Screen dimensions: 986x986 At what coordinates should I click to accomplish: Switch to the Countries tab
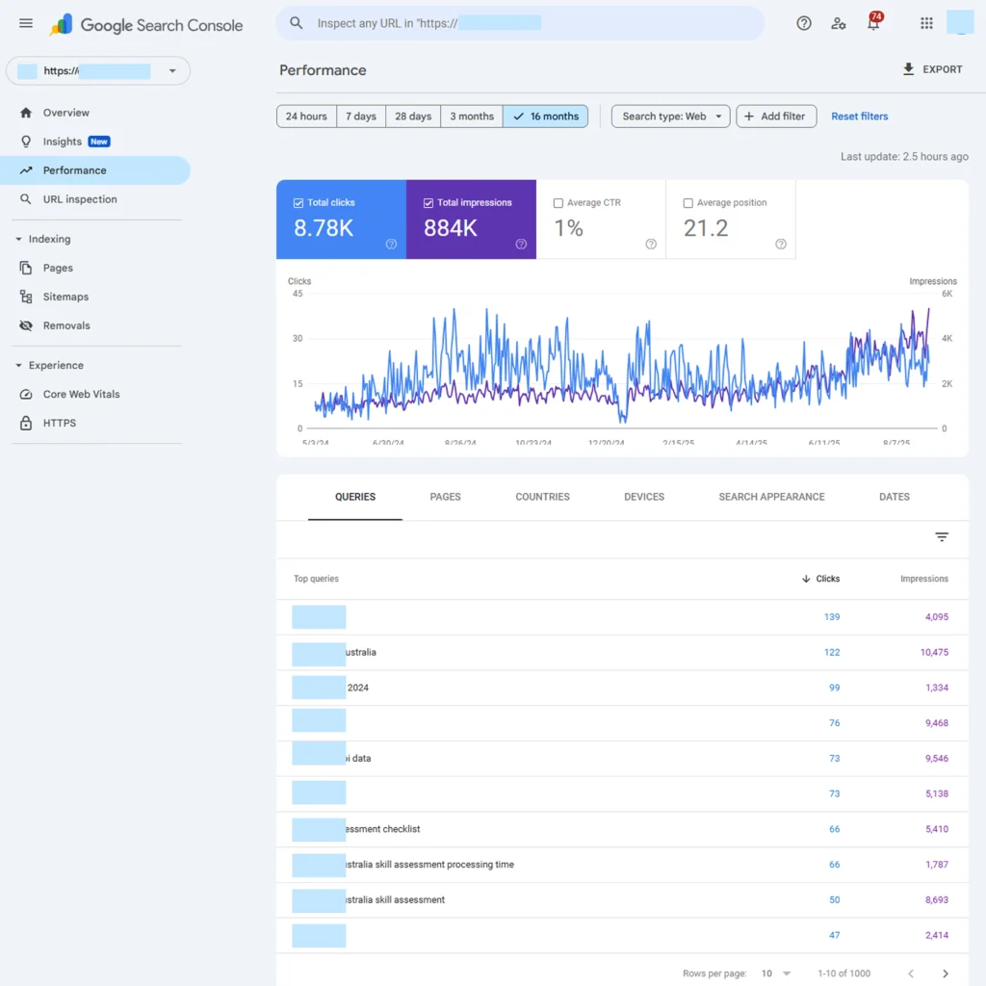(542, 497)
